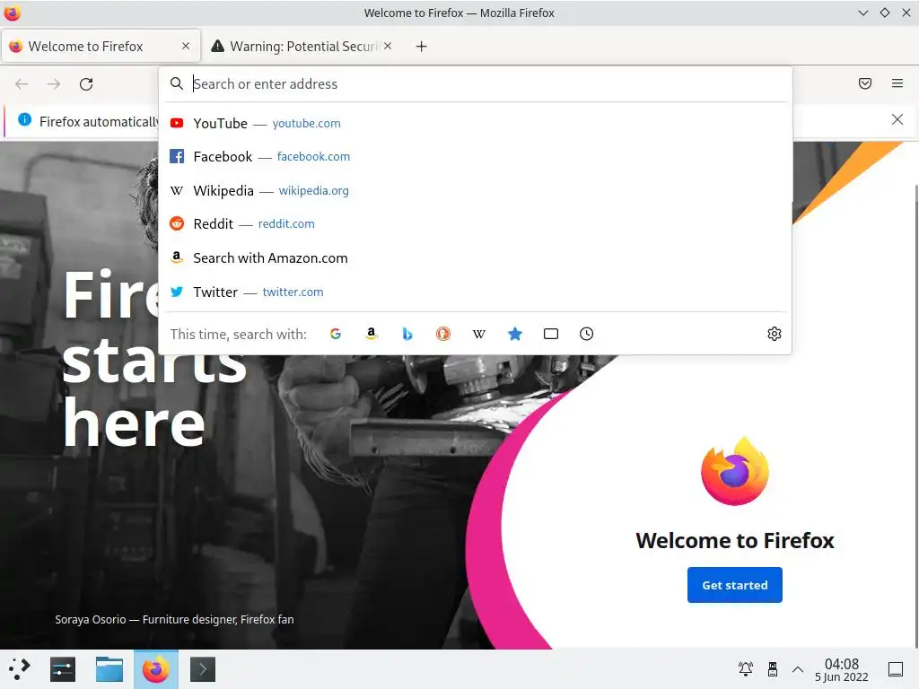Image resolution: width=919 pixels, height=689 pixels.
Task: Click the "Welcome to Firefox" heading
Action: pyautogui.click(x=735, y=540)
